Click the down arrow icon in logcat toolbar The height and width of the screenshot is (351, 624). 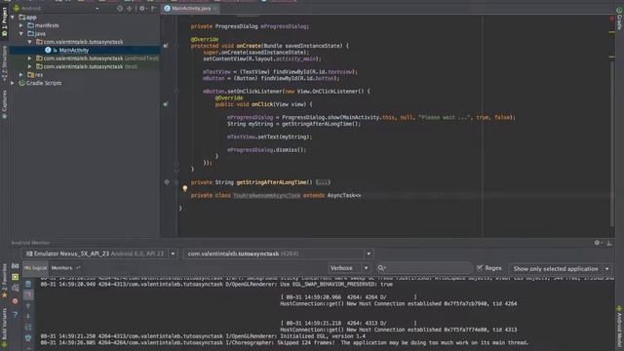(28, 316)
